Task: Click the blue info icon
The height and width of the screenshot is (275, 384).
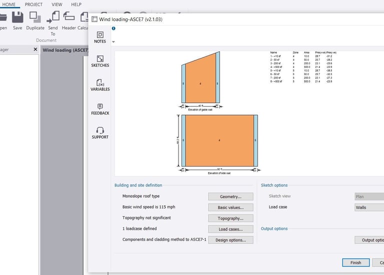Action: coord(113,28)
